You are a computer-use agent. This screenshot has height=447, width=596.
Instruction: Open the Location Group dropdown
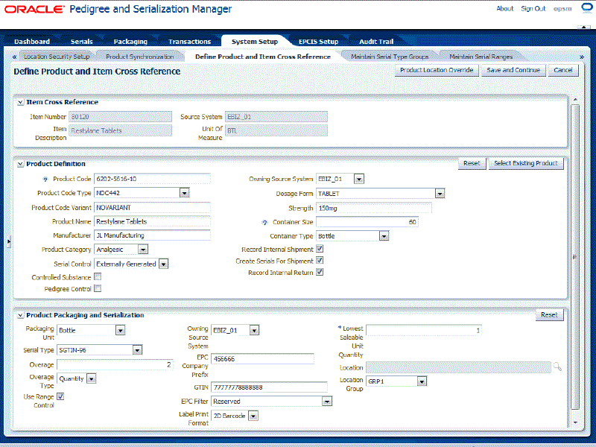coord(422,381)
